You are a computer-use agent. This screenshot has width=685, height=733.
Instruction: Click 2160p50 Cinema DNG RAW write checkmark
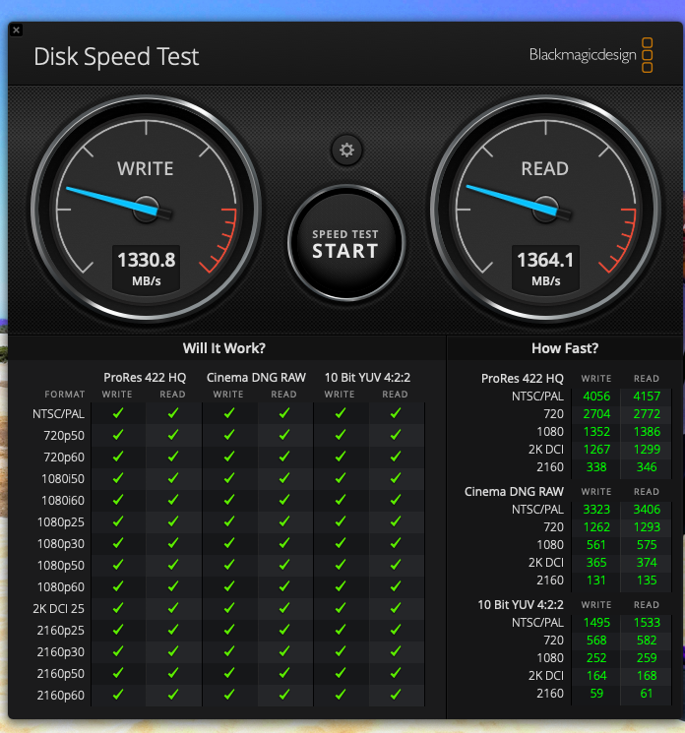(x=229, y=673)
